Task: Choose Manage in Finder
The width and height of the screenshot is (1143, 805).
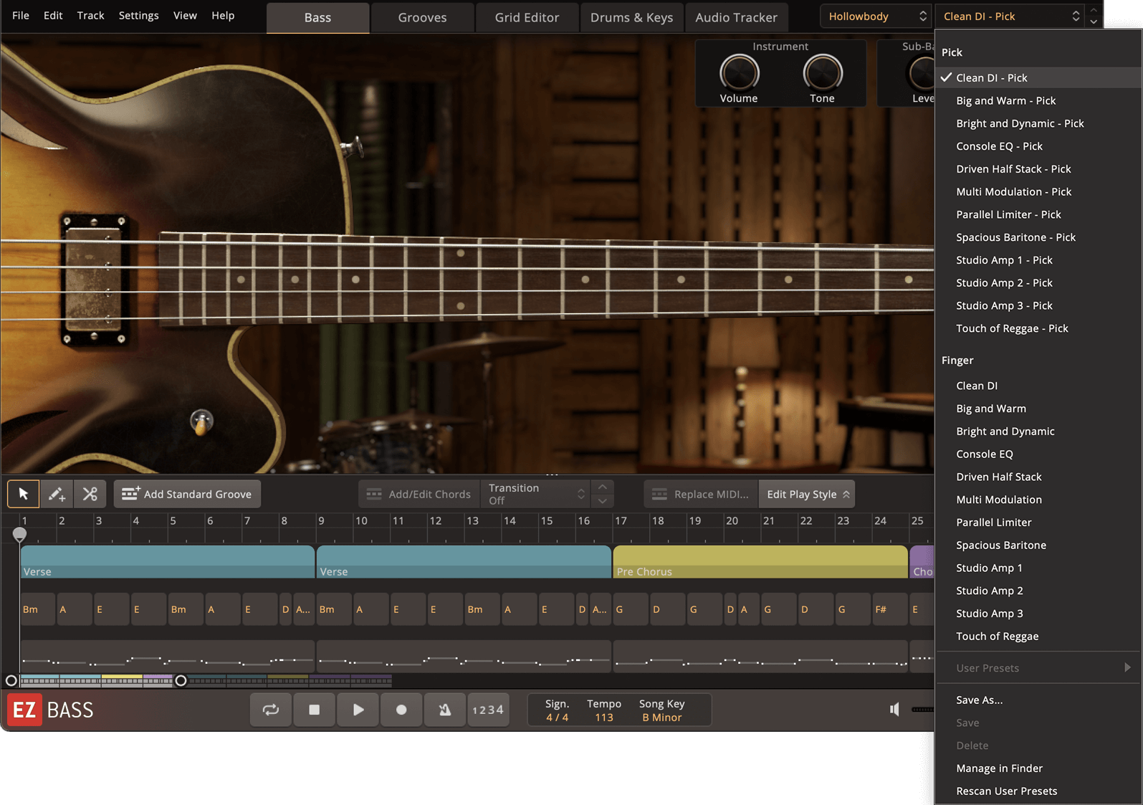Action: pyautogui.click(x=1038, y=768)
